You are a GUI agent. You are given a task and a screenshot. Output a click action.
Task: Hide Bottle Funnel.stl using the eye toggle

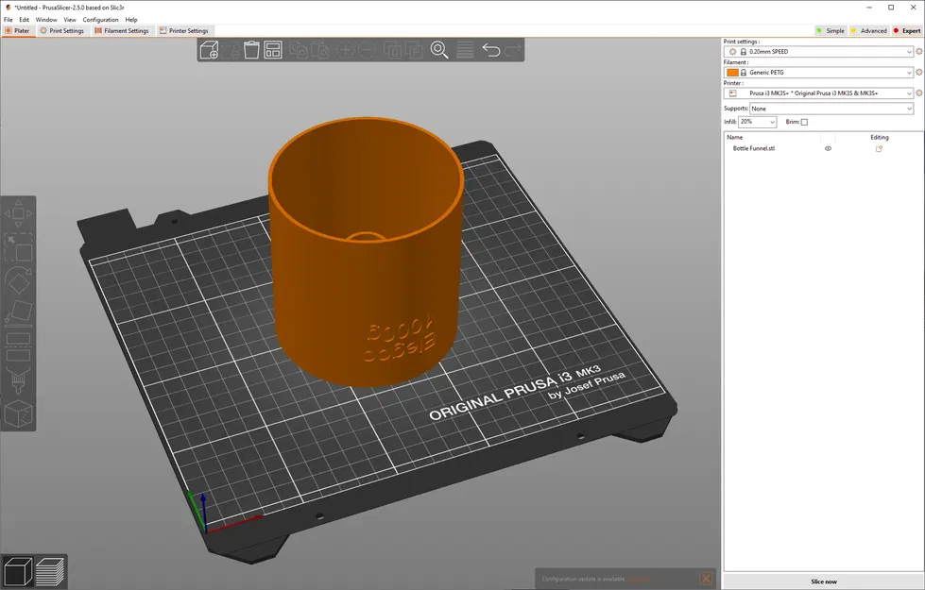tap(828, 148)
